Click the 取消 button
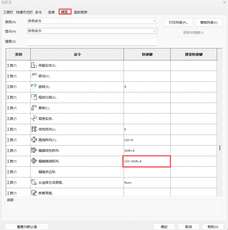The height and width of the screenshot is (230, 228). (x=189, y=227)
